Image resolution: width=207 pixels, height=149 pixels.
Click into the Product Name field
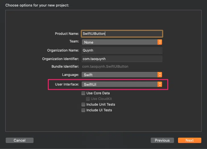pyautogui.click(x=122, y=34)
